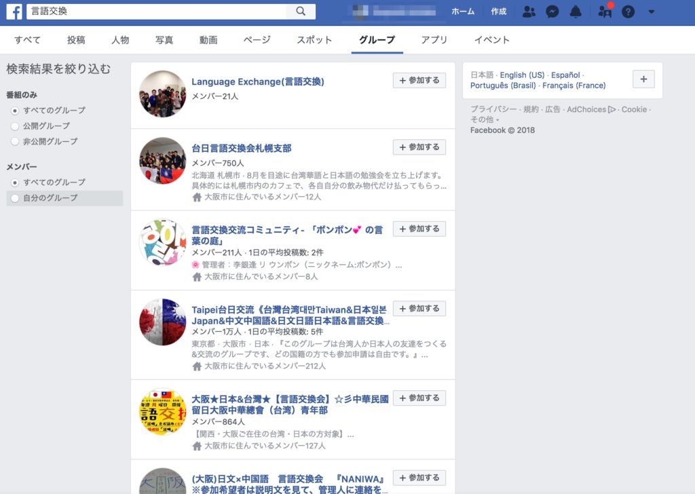This screenshot has width=695, height=494.
Task: Expand その他 footer dropdown
Action: click(485, 119)
